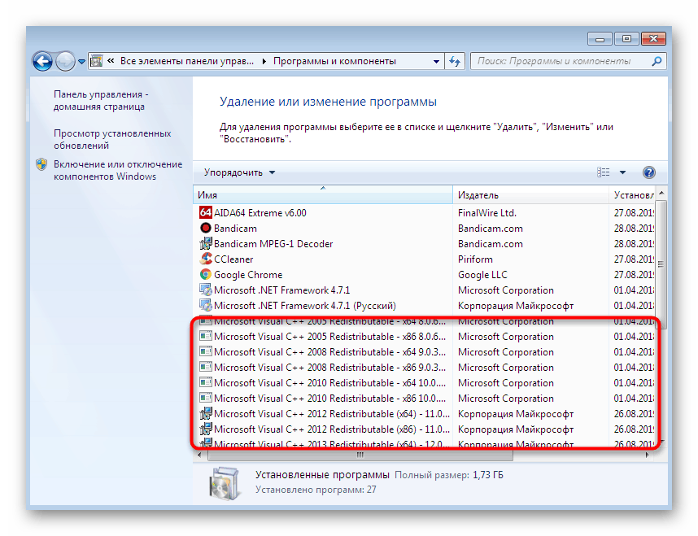This screenshot has height=536, width=698.
Task: Open Help with the question mark icon
Action: pos(648,172)
